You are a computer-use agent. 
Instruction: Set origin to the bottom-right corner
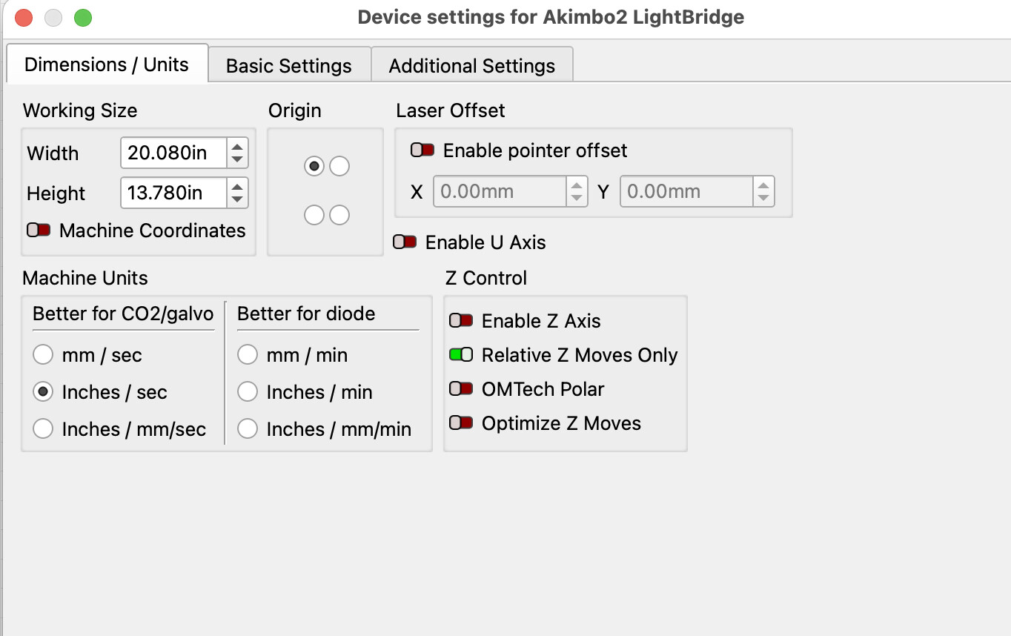339,215
